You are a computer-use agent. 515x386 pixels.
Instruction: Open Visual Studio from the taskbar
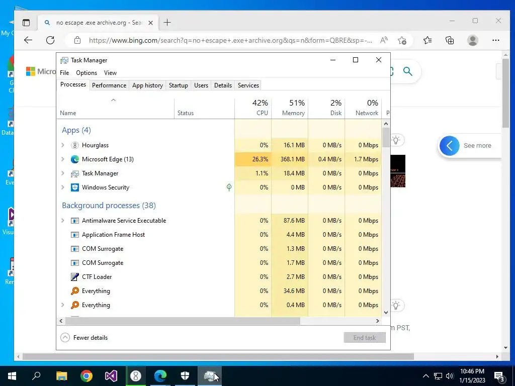pyautogui.click(x=111, y=376)
